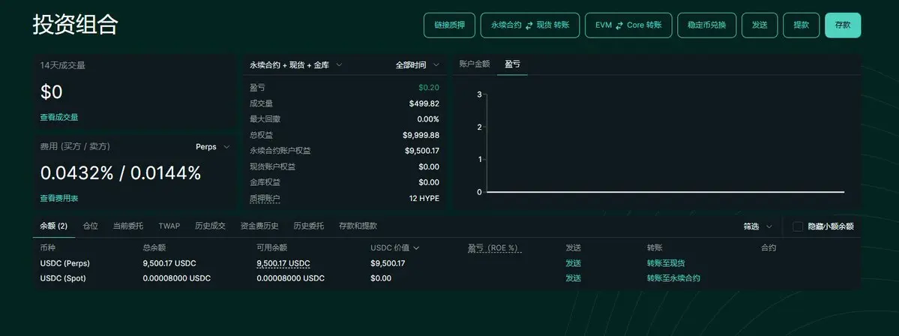Click the 最大回撤 value 0.00%

(427, 119)
